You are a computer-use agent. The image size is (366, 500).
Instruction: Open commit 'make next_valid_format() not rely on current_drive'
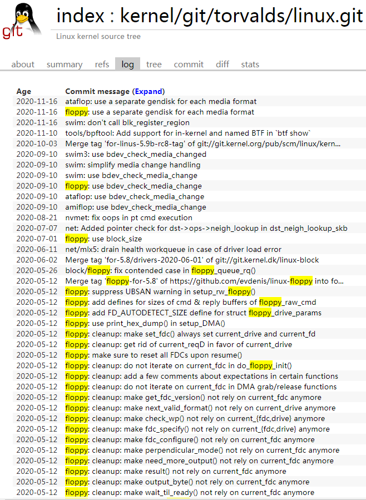201,407
